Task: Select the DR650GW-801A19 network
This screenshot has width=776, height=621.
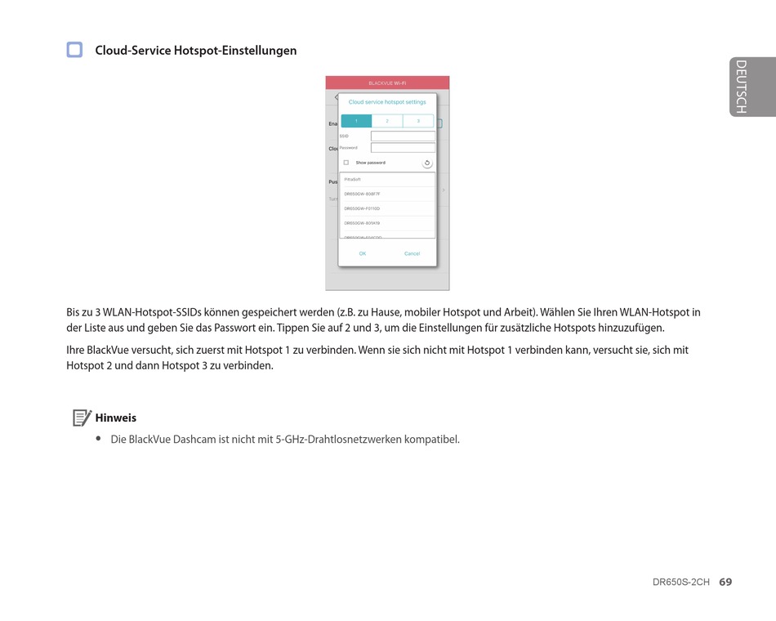Action: pos(387,223)
